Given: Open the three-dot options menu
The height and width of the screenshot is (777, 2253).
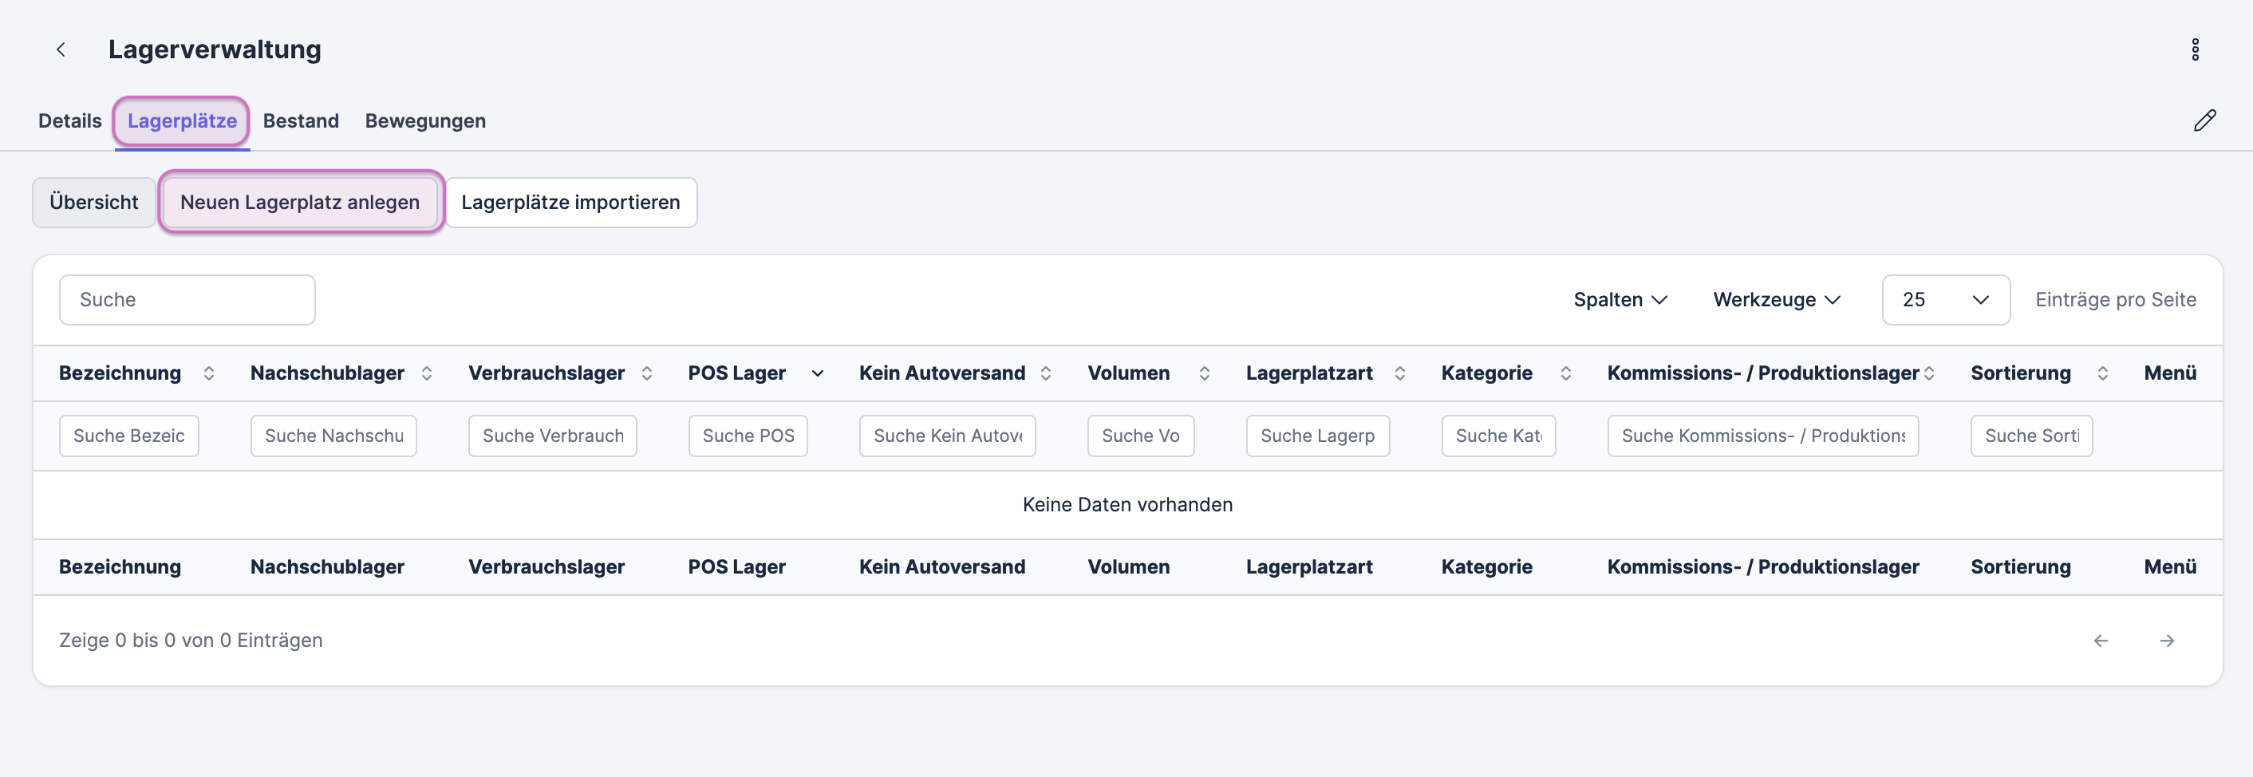Looking at the screenshot, I should 2195,50.
